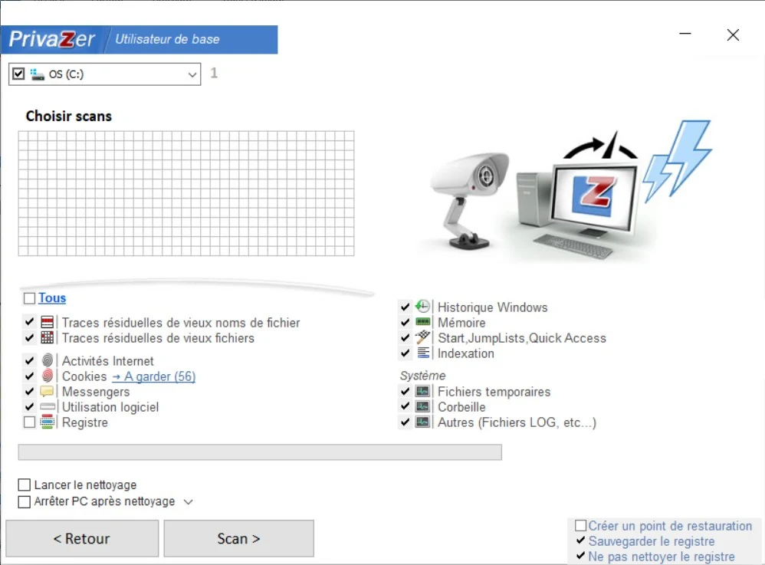Screen dimensions: 765x565
Task: Check Lancer le nettoyage
Action: coord(24,485)
